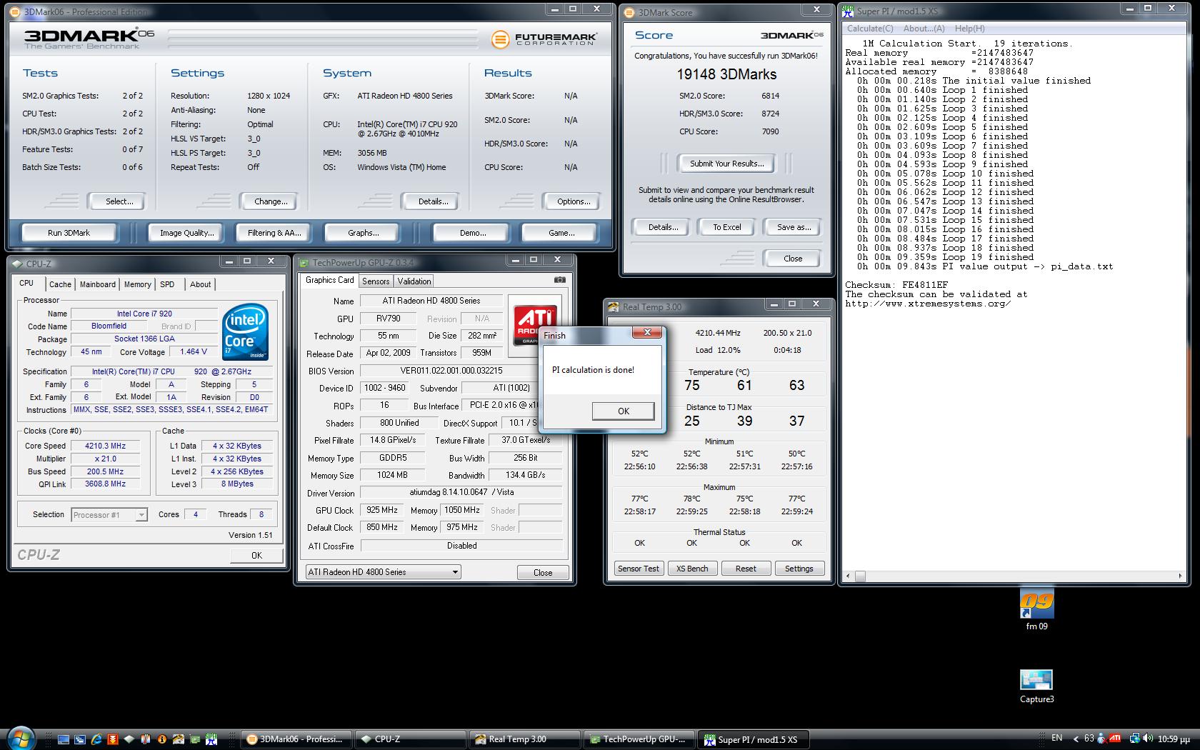Switch to the SPD tab in CPU-Z
Image resolution: width=1200 pixels, height=750 pixels.
[167, 284]
